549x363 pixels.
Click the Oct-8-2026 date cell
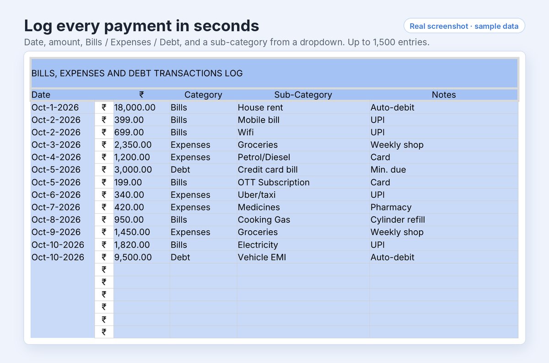tap(63, 220)
